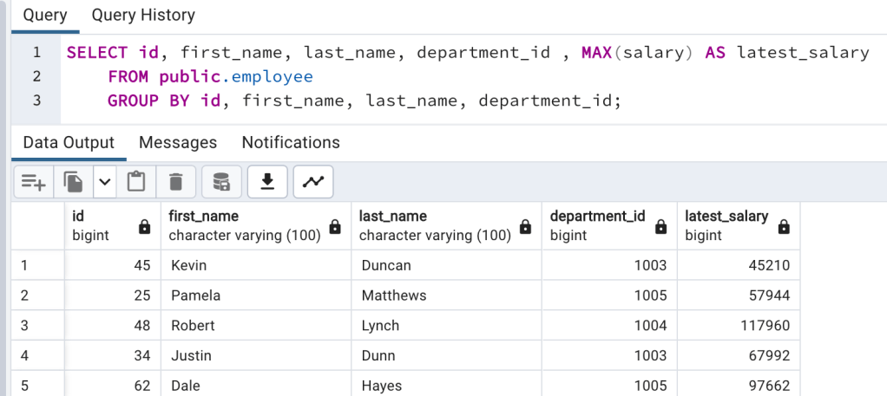Click the lock icon in id column

[145, 227]
